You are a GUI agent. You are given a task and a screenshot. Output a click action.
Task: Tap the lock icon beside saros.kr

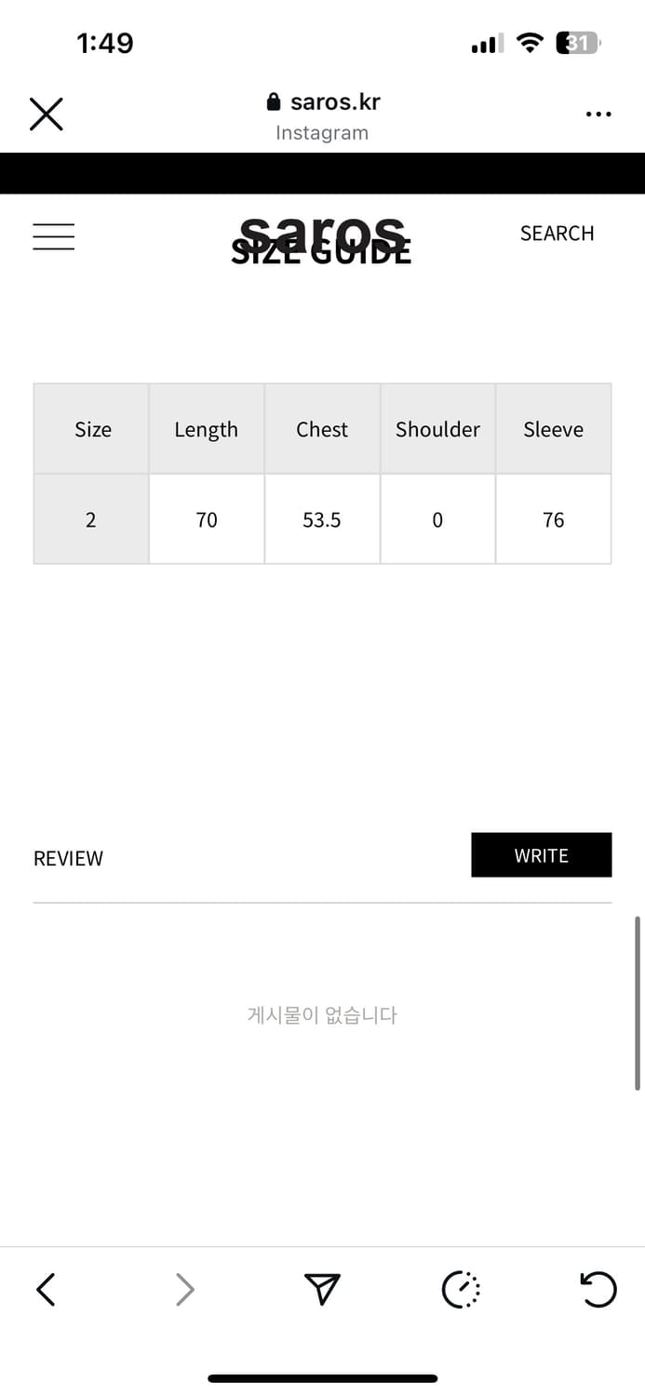(274, 101)
